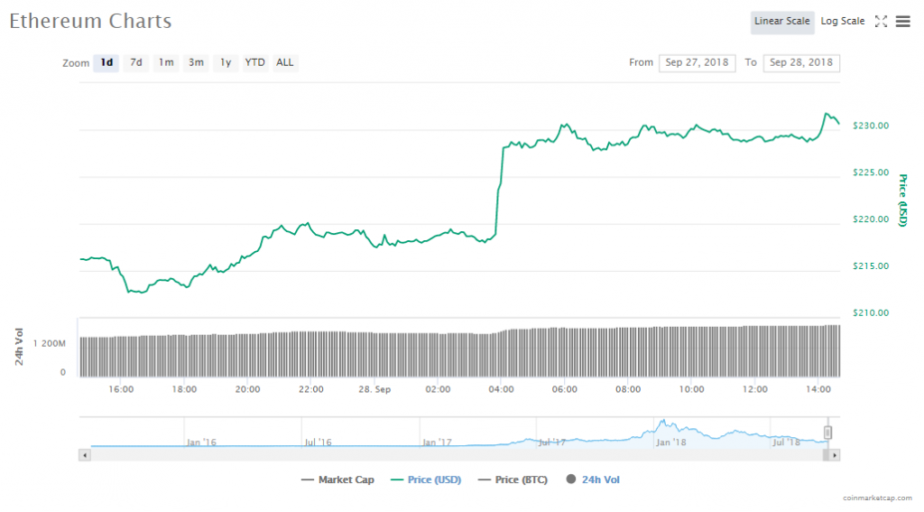This screenshot has width=924, height=512.
Task: Click the navigator scrollbar left arrow
Action: click(85, 455)
